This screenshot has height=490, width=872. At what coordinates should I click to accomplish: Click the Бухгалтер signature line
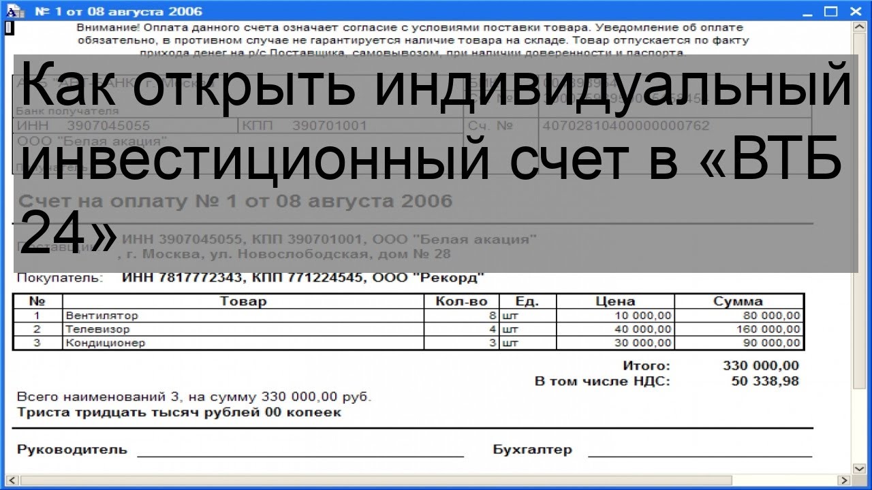pyautogui.click(x=700, y=455)
